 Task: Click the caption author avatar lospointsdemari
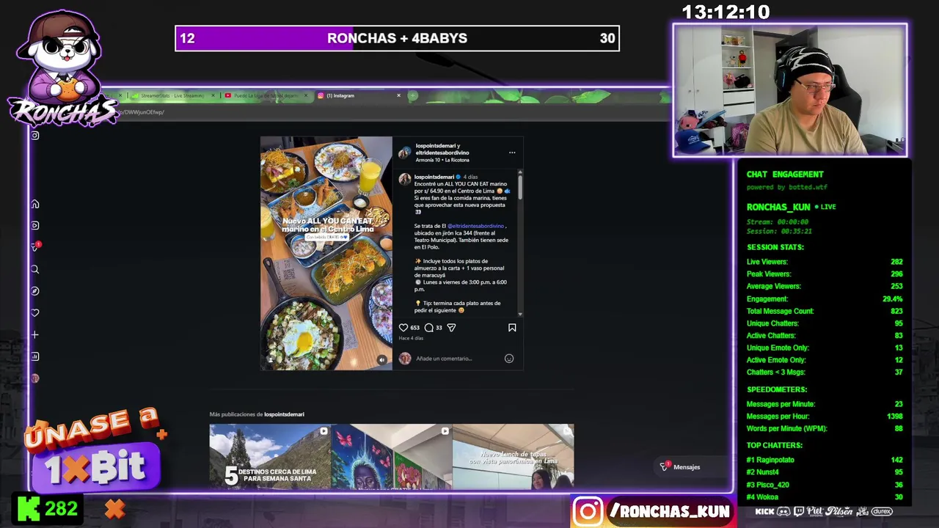pyautogui.click(x=404, y=179)
